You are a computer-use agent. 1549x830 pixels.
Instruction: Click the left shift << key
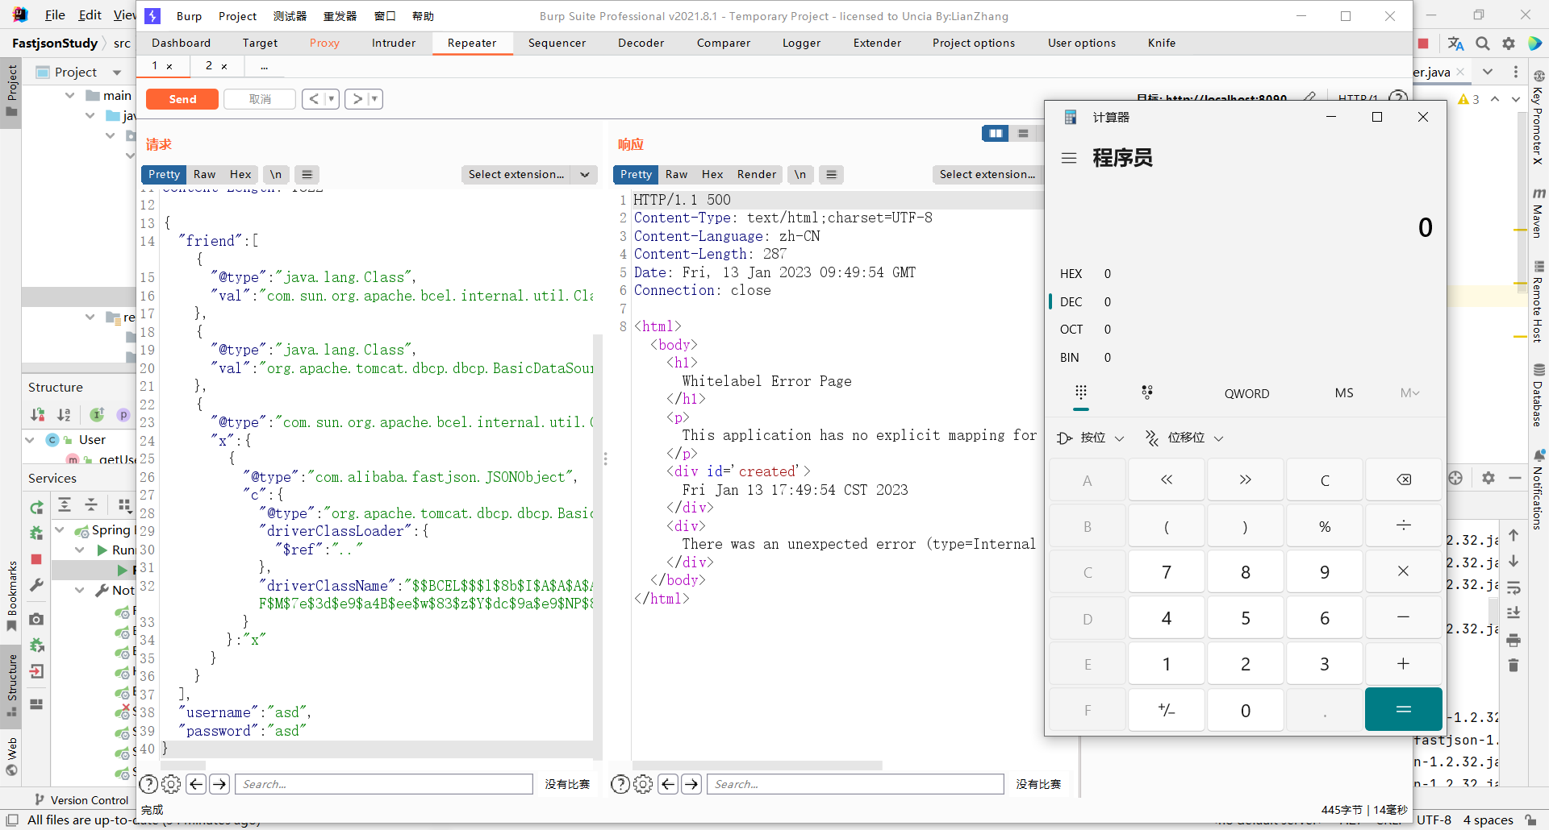click(x=1167, y=480)
